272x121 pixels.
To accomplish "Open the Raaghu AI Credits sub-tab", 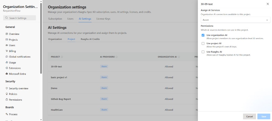I will tap(90, 39).
